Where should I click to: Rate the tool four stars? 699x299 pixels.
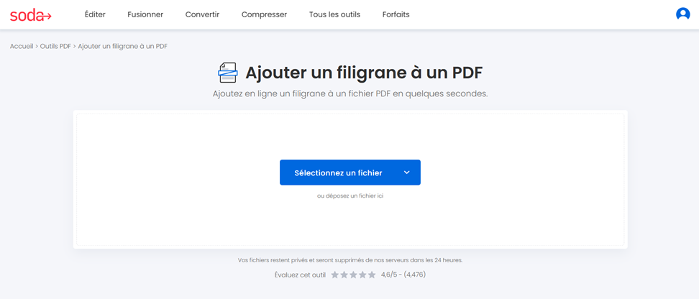tap(363, 275)
